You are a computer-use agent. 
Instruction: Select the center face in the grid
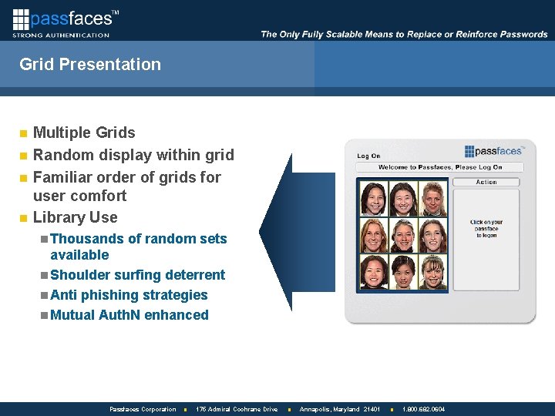pyautogui.click(x=403, y=235)
